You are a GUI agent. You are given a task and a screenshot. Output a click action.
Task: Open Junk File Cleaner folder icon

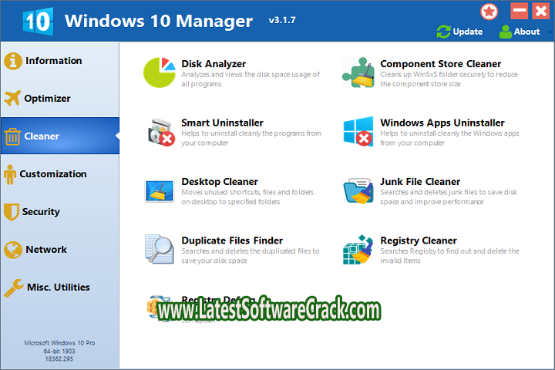358,191
